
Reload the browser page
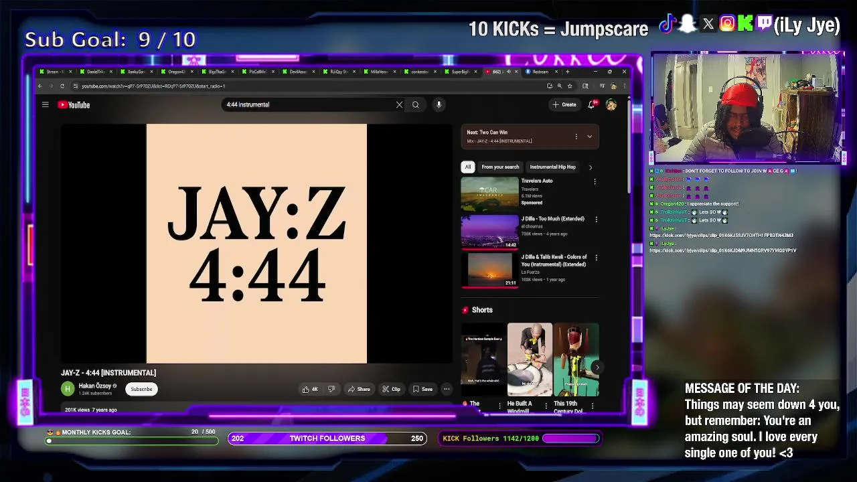(x=62, y=86)
